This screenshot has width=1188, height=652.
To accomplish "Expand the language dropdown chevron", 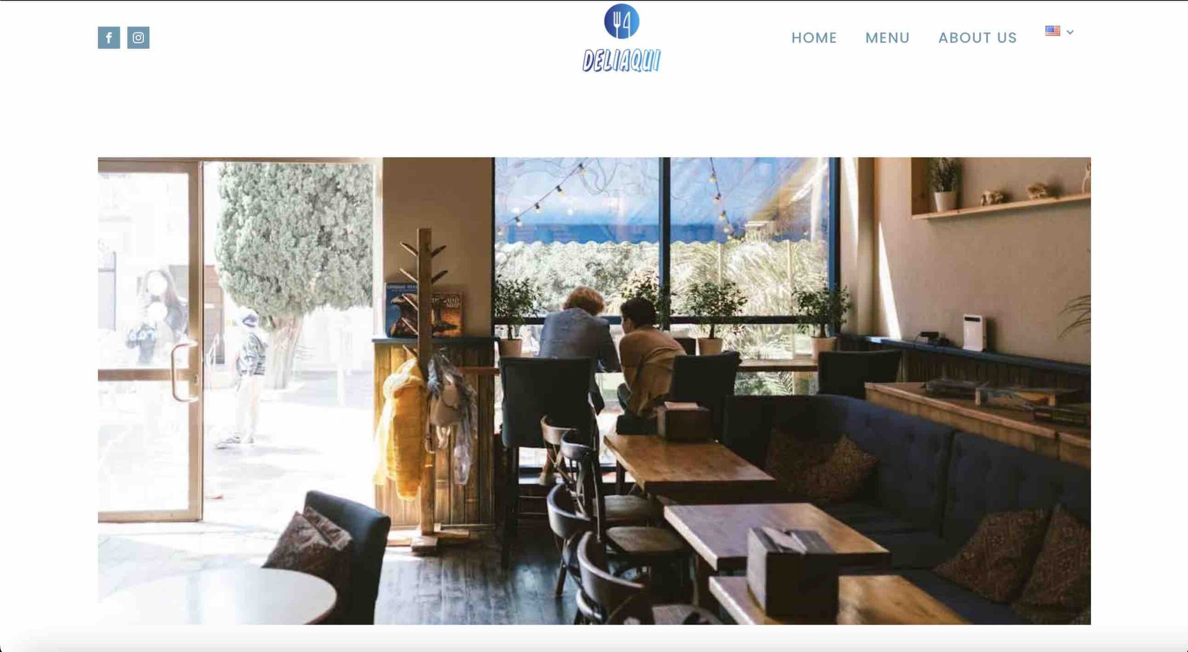I will pyautogui.click(x=1070, y=32).
